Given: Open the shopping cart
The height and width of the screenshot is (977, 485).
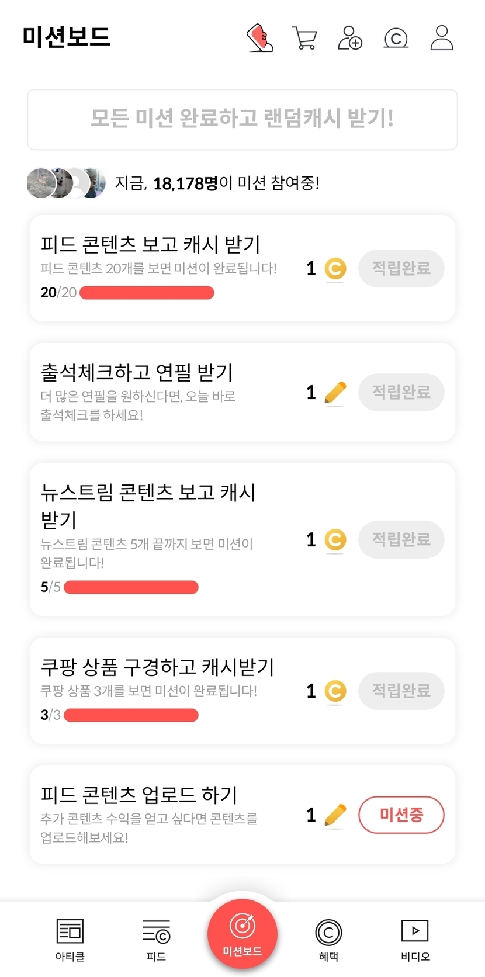Looking at the screenshot, I should (304, 39).
